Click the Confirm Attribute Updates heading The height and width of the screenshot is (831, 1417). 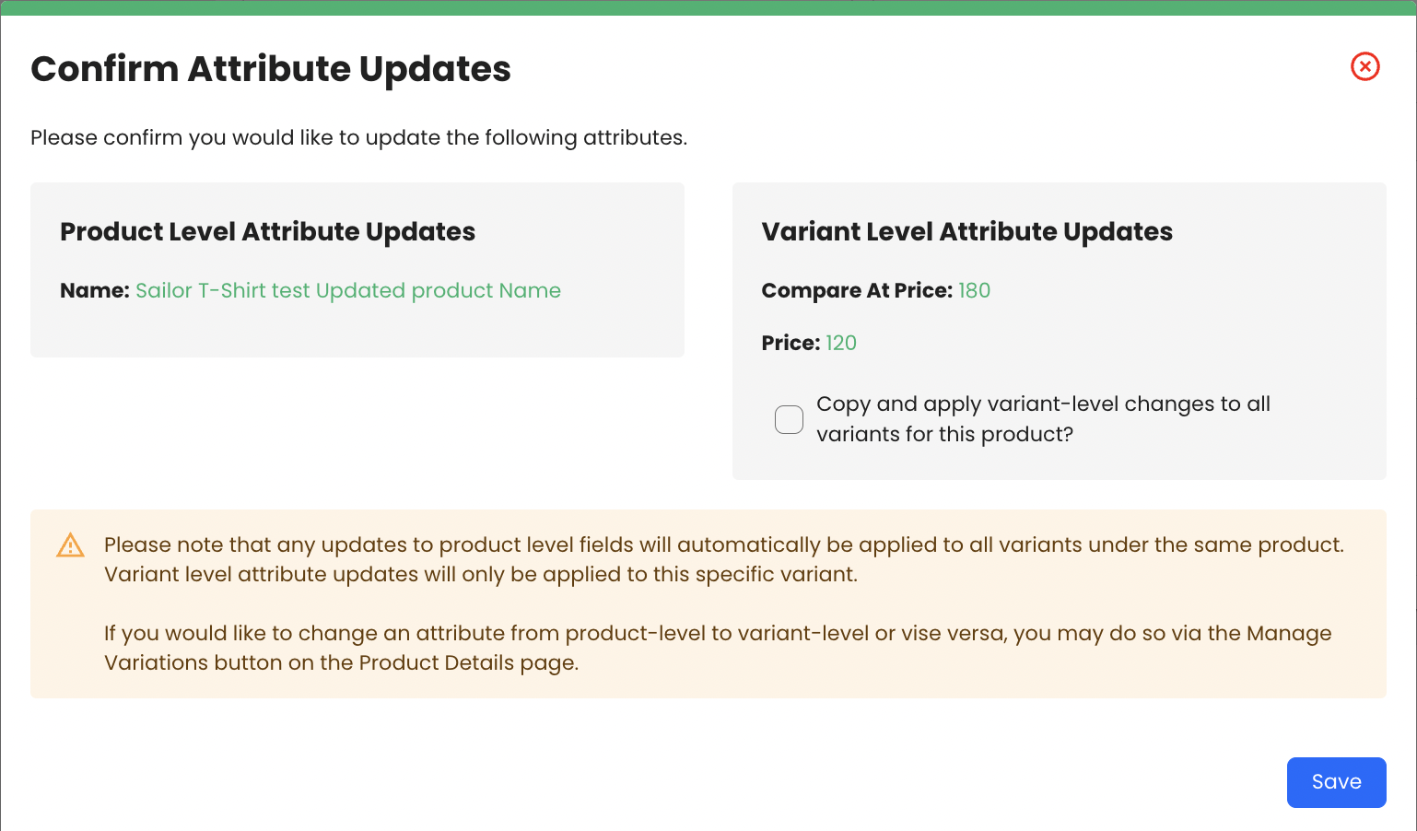click(270, 69)
